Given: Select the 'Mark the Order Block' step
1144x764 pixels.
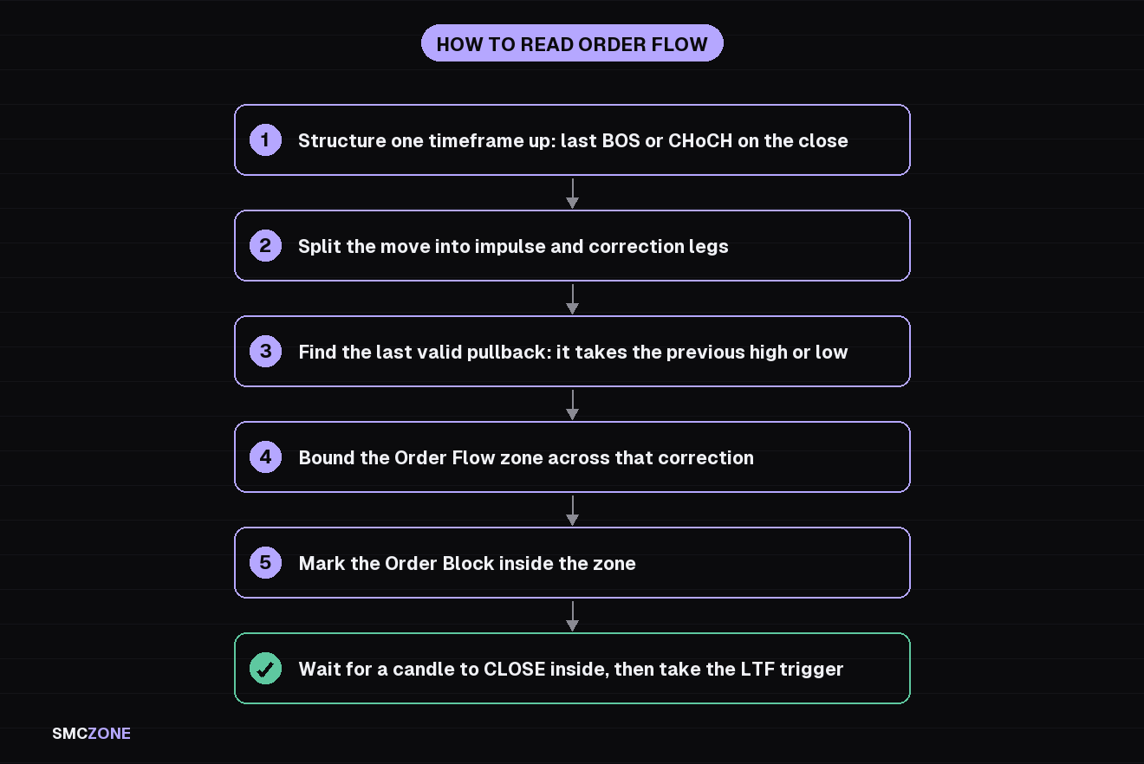Looking at the screenshot, I should 572,563.
